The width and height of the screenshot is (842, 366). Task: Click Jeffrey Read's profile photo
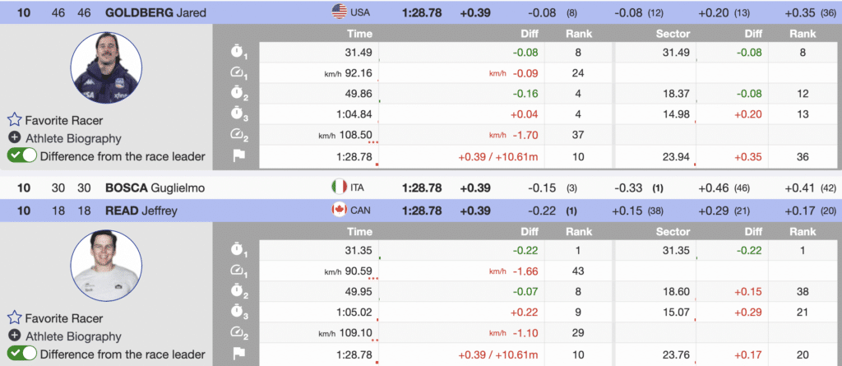pos(103,267)
